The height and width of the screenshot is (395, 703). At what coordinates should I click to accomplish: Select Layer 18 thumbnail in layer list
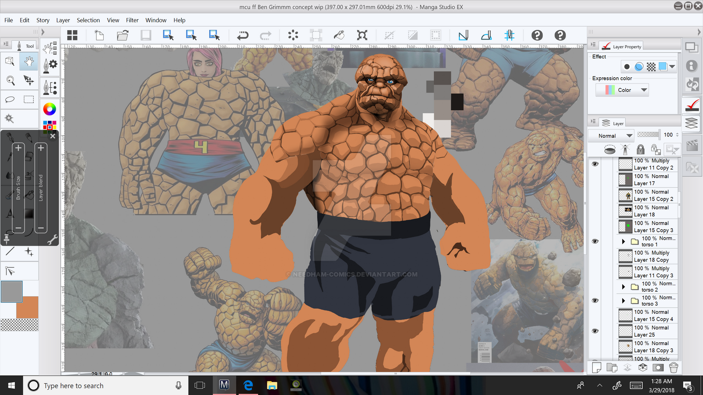point(625,211)
